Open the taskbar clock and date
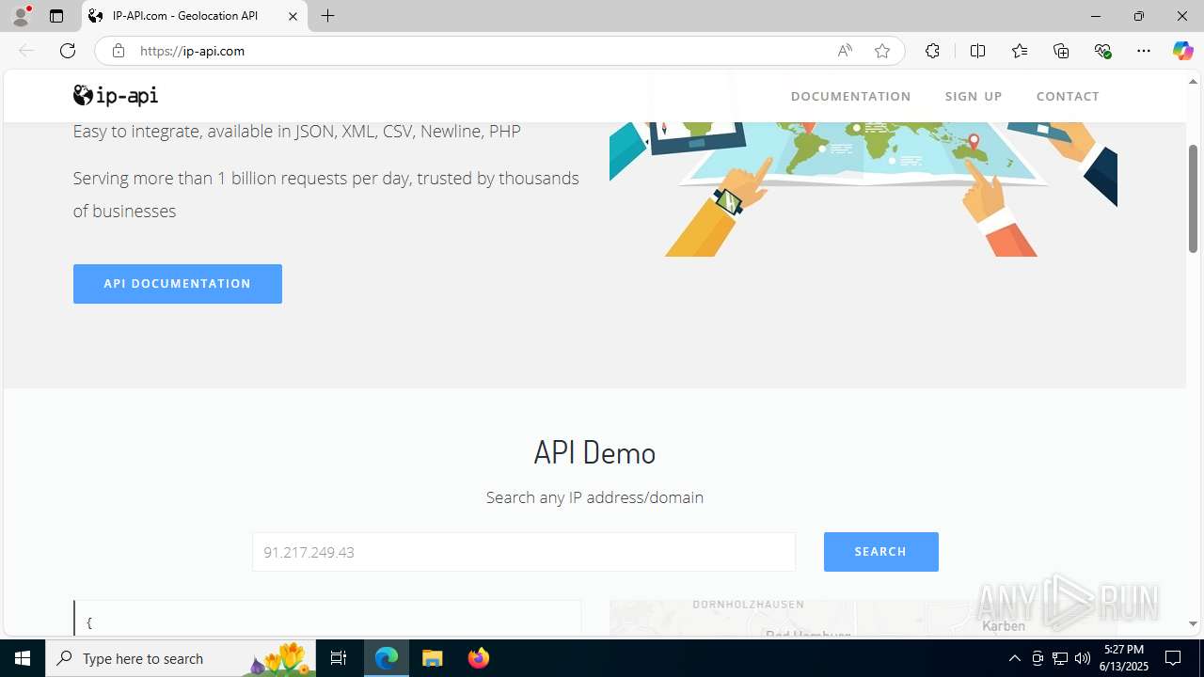This screenshot has height=677, width=1204. (1125, 658)
